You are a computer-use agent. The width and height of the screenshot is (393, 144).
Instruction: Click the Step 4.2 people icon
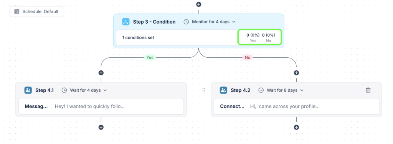click(223, 90)
